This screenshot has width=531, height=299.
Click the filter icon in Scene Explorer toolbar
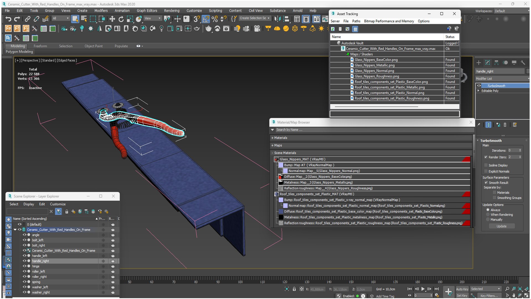59,212
